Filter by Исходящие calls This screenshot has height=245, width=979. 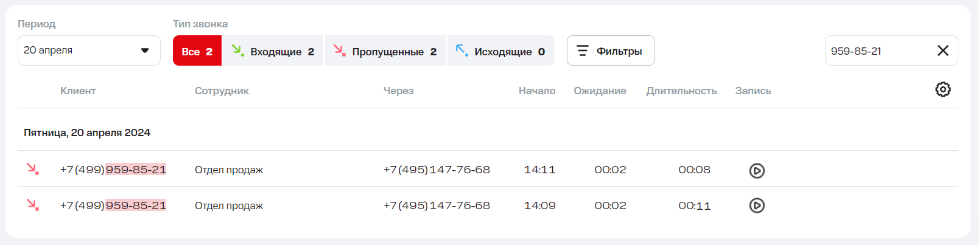tap(500, 51)
